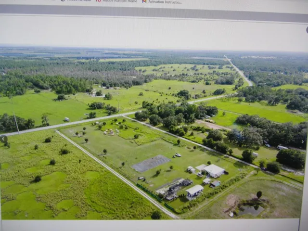This screenshot has width=308, height=231.
Task: Click the long straight road toward horizon
Action: click(x=239, y=71)
